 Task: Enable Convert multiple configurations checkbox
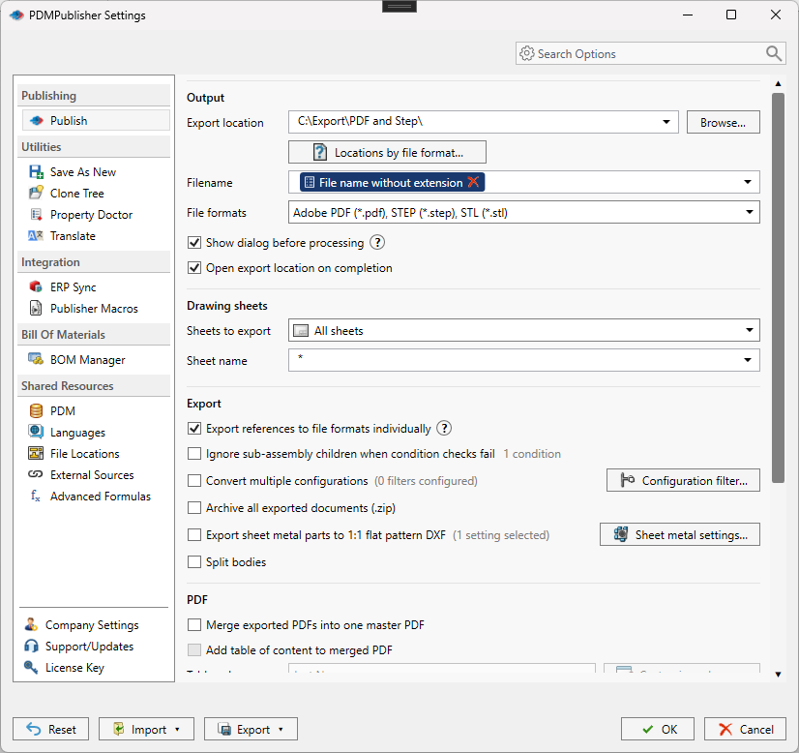coord(194,481)
